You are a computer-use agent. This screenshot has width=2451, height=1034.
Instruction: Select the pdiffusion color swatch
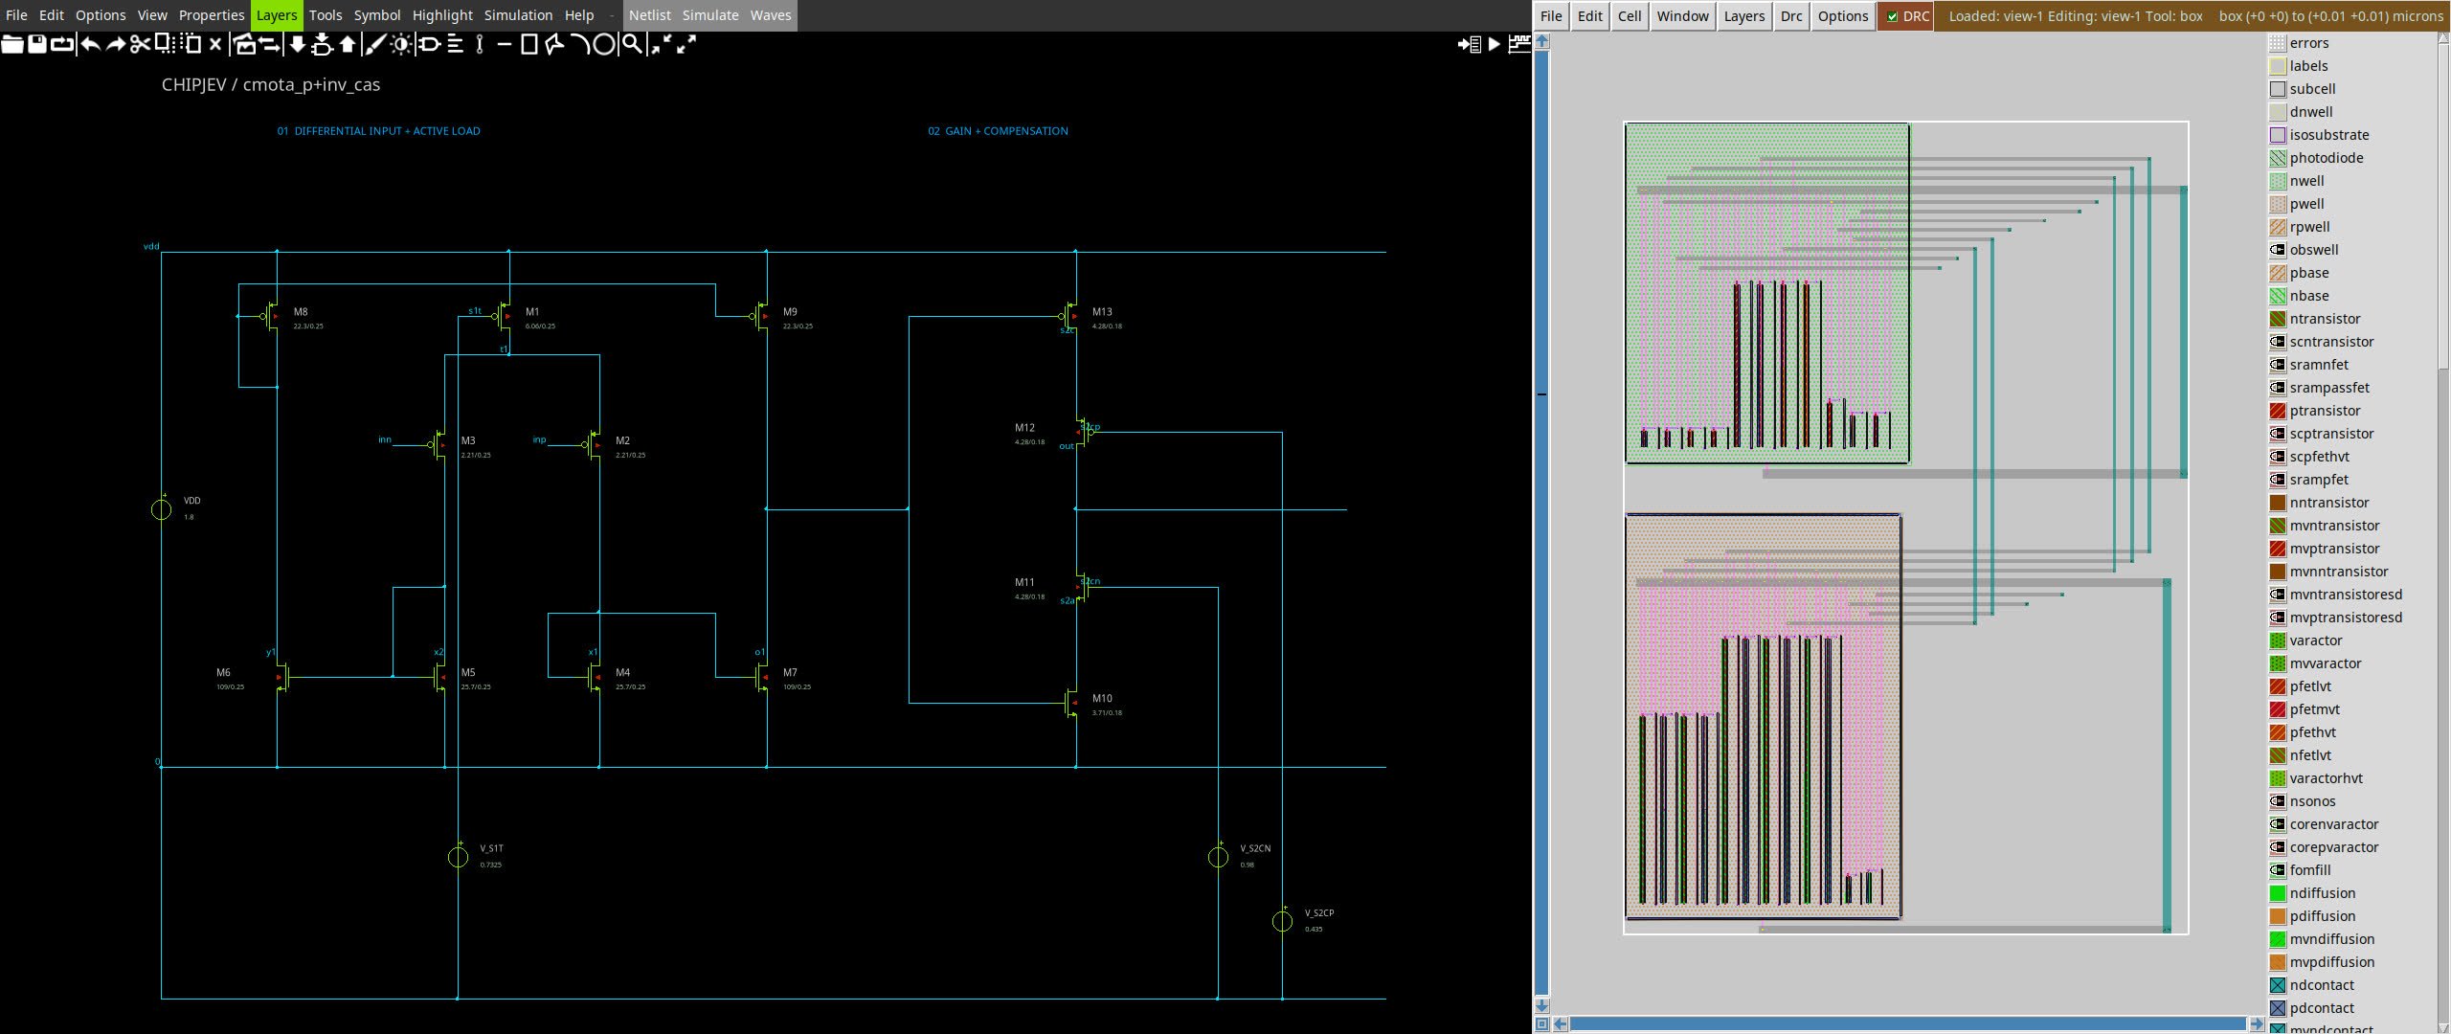click(2278, 916)
